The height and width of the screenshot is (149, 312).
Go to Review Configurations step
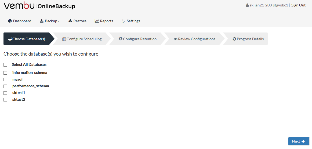[x=194, y=39]
